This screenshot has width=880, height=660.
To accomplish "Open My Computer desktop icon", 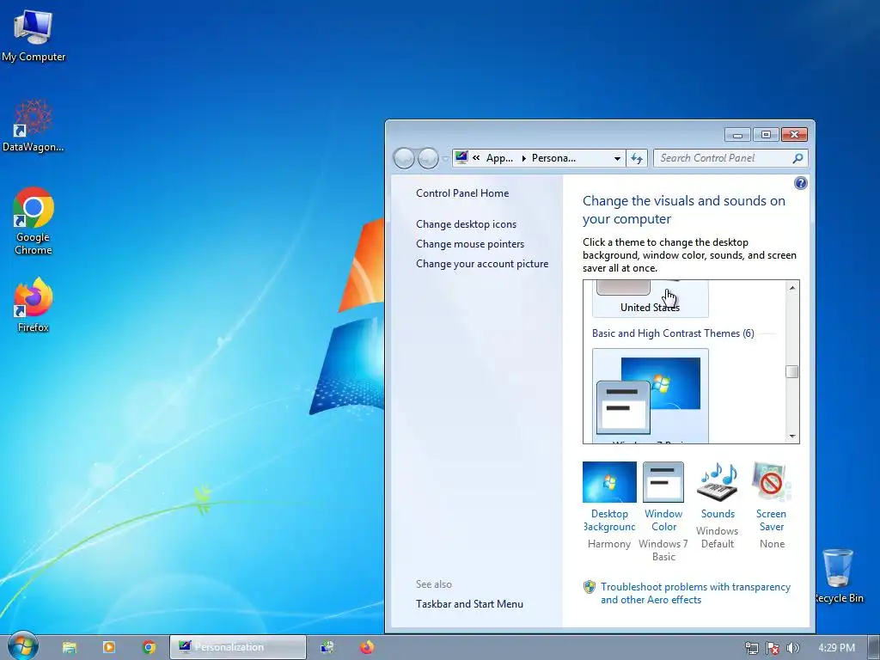I will pos(34,34).
